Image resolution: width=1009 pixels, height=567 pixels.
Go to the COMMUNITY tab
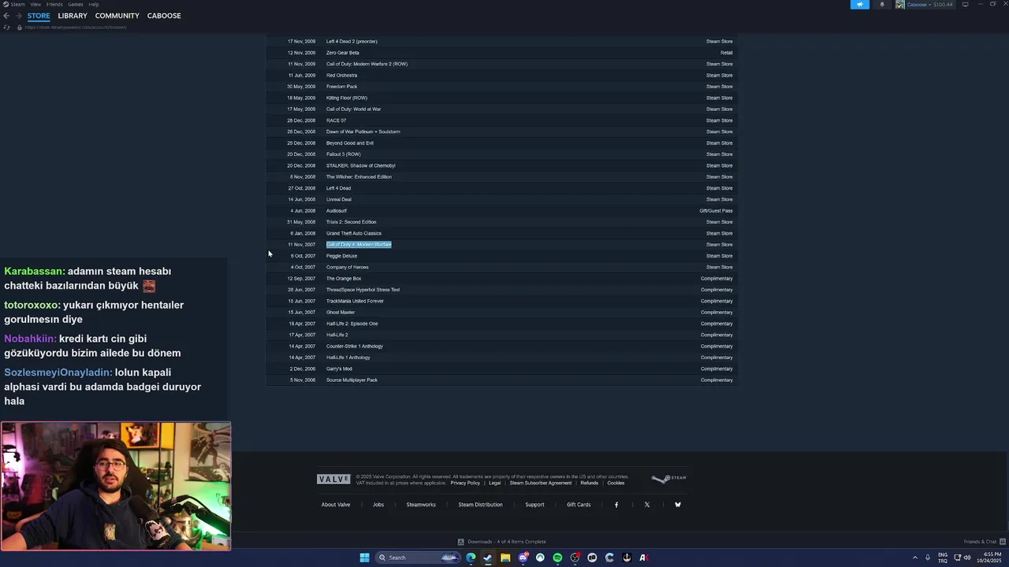tap(117, 16)
